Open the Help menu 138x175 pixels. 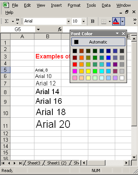click(x=9, y=12)
